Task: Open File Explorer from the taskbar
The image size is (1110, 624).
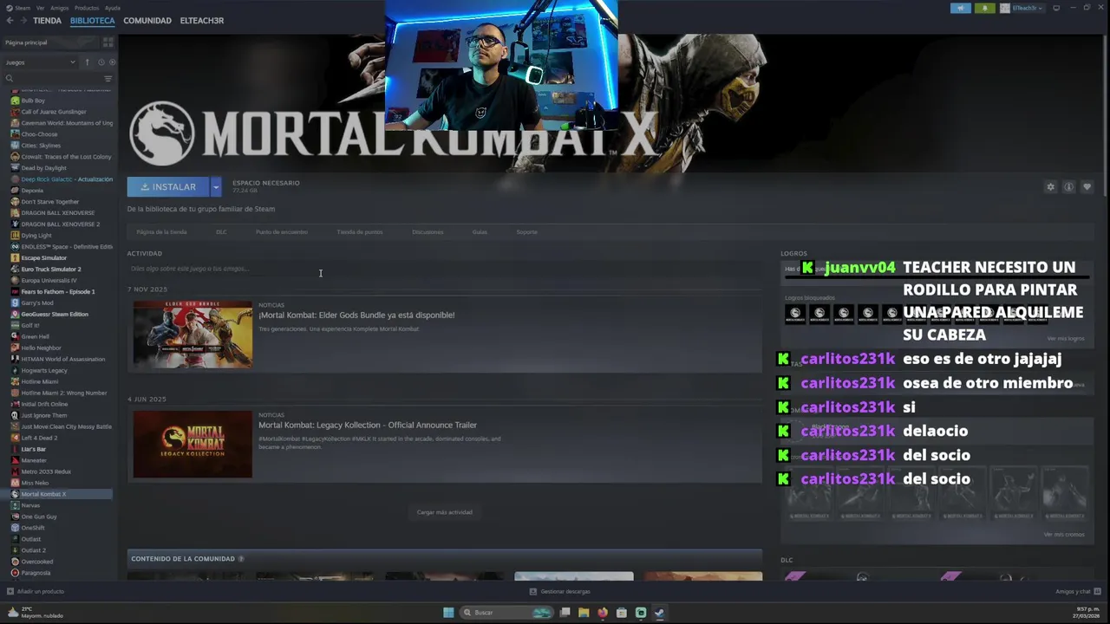Action: [584, 613]
